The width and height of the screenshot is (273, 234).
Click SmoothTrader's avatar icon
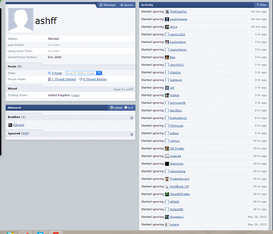167,194
